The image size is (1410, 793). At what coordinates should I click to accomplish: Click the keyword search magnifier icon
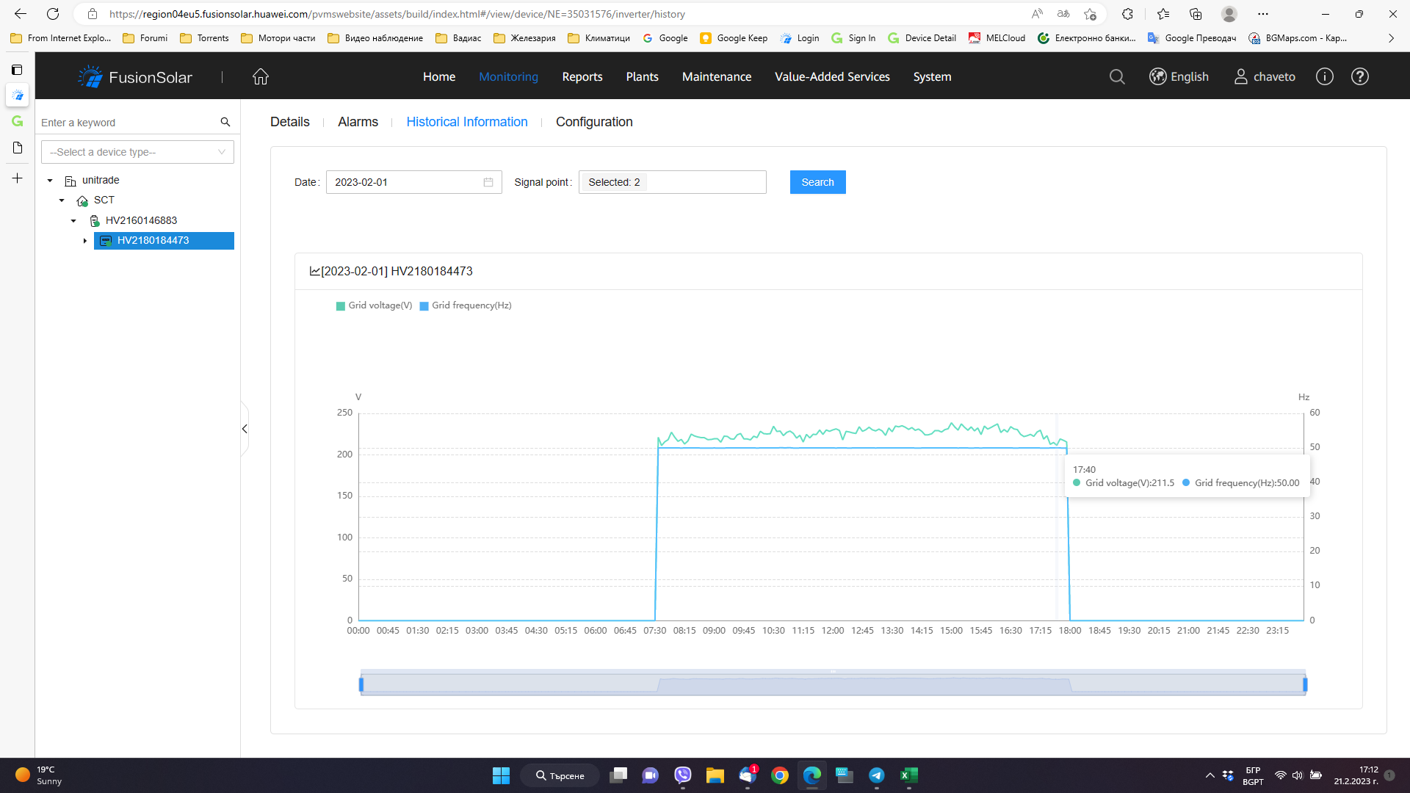[x=225, y=123]
